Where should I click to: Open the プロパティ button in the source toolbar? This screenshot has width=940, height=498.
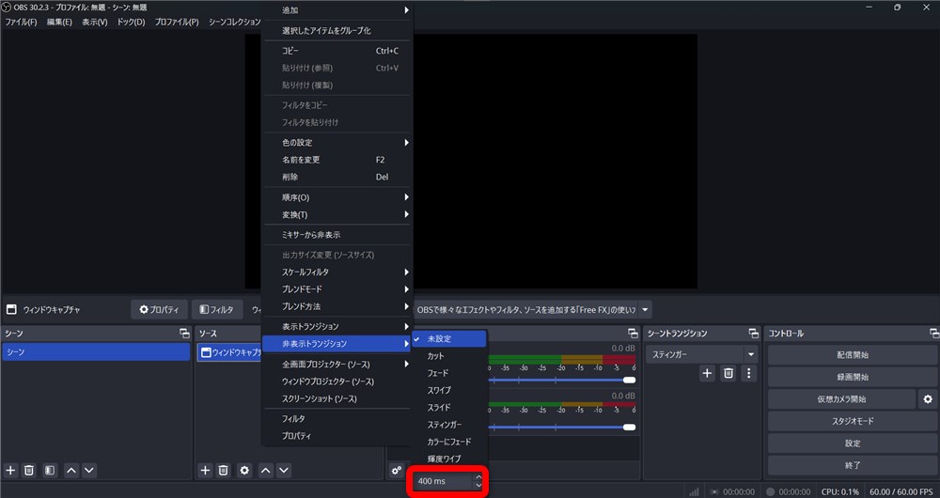159,310
